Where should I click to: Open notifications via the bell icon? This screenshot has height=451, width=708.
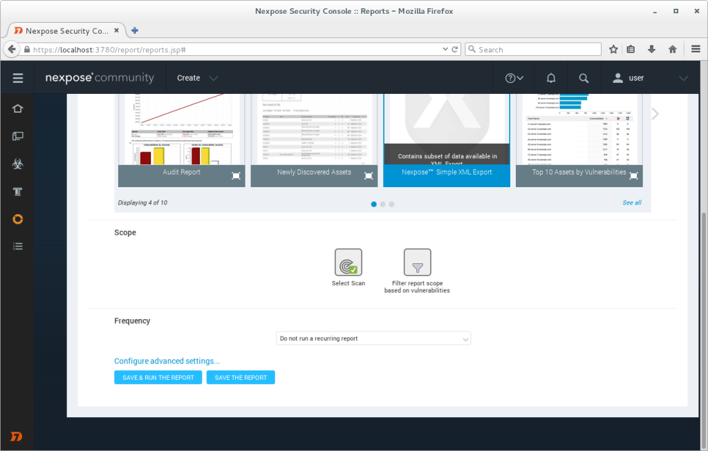[x=550, y=77]
